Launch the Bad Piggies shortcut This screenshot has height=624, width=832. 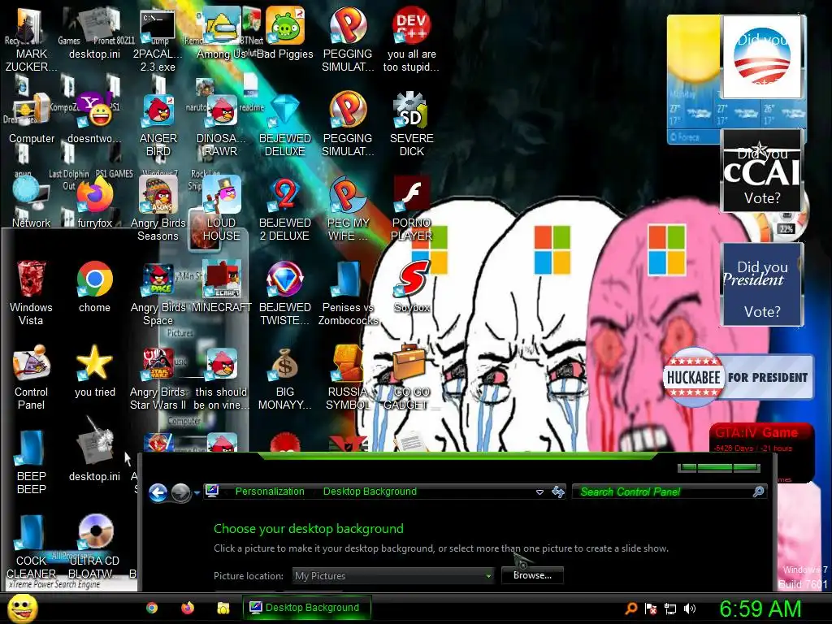point(285,32)
